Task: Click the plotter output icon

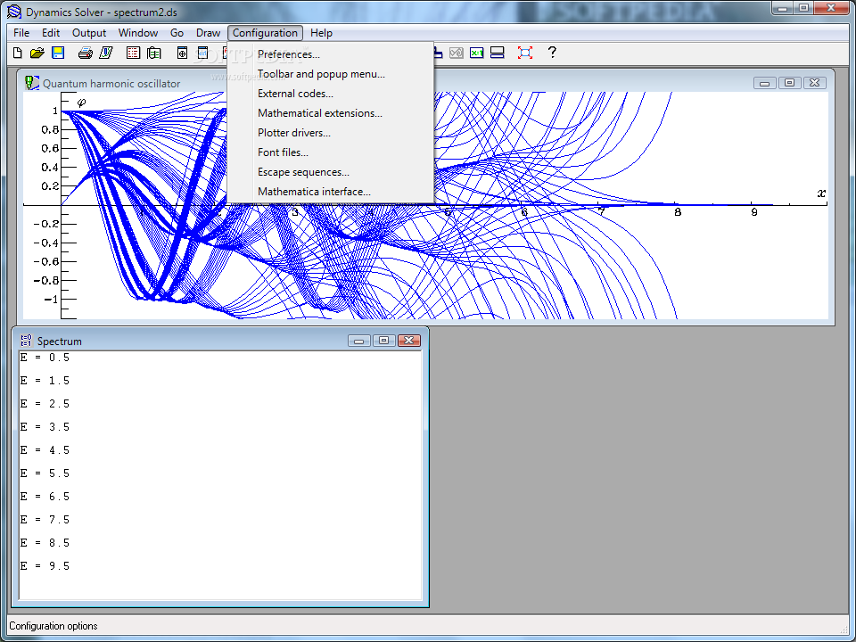Action: click(106, 53)
